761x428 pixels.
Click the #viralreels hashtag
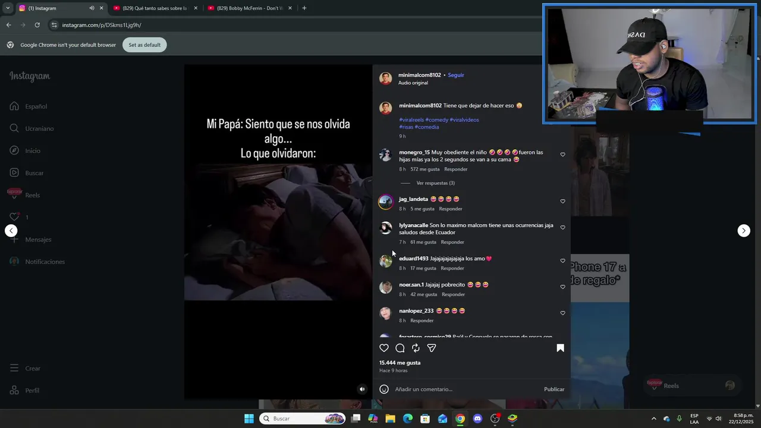[411, 120]
